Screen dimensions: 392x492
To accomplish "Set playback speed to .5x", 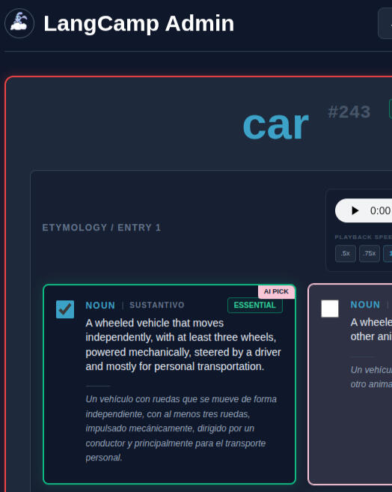I will click(x=346, y=254).
